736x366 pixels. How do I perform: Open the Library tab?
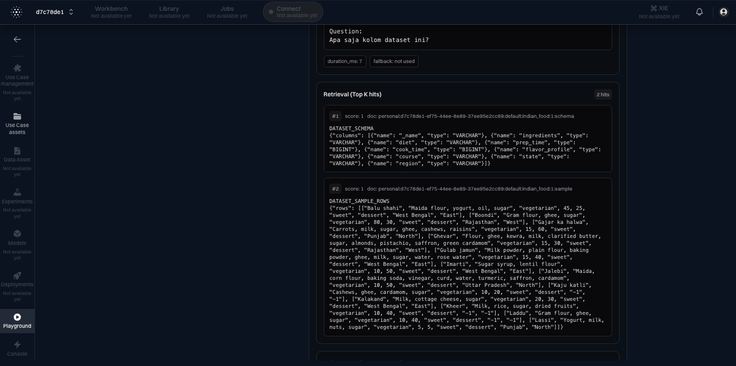[x=169, y=12]
